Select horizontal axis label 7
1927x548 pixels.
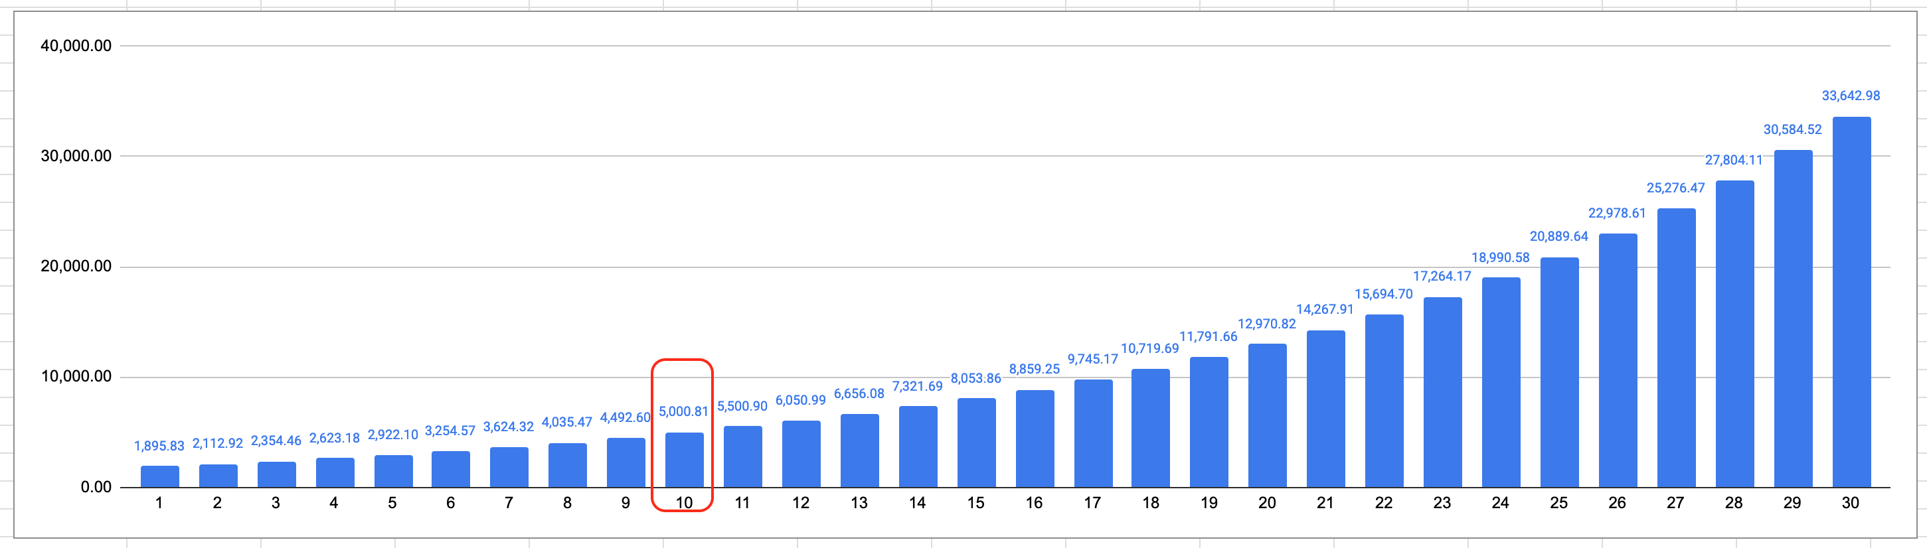click(x=509, y=503)
